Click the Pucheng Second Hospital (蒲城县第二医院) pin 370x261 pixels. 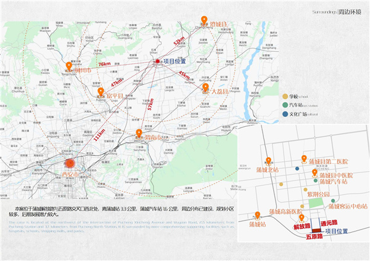tap(305, 158)
